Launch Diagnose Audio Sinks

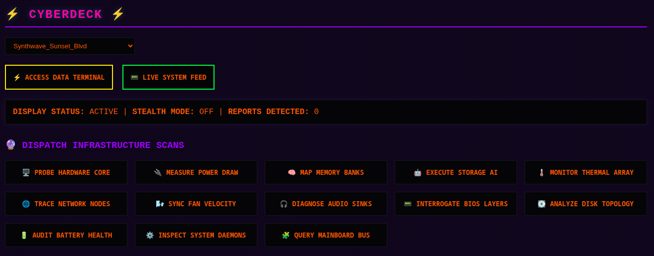(x=326, y=204)
